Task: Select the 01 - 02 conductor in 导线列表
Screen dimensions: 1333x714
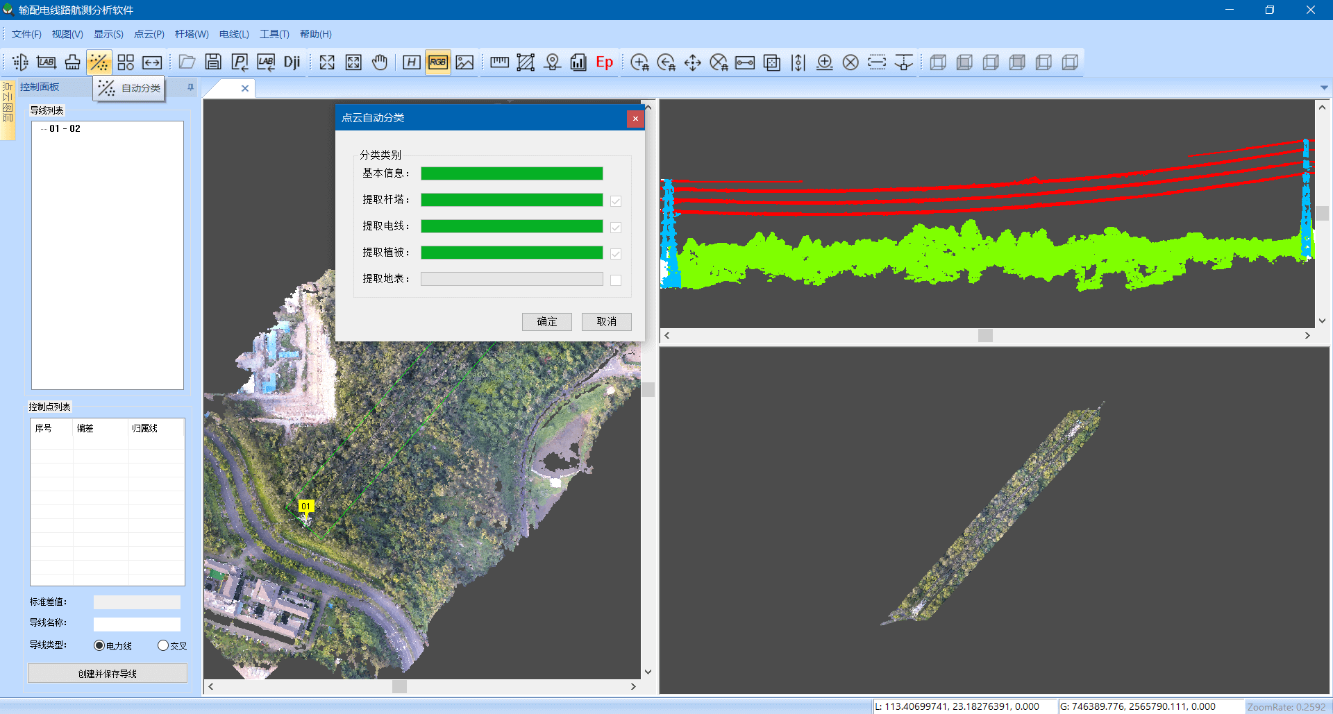Action: click(64, 128)
